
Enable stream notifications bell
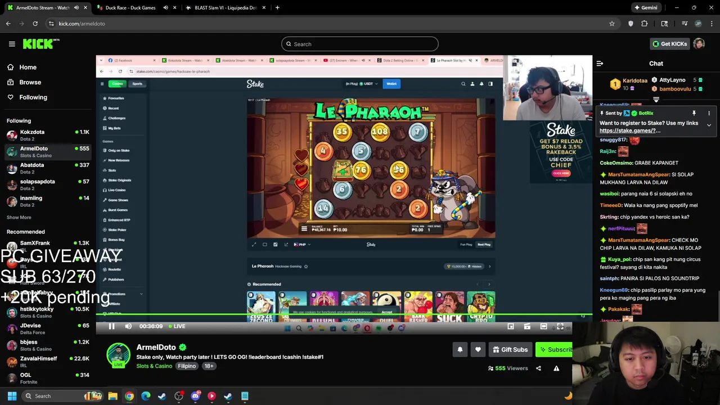(460, 350)
